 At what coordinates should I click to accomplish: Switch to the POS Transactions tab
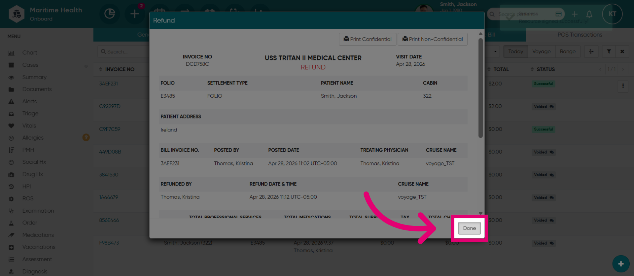click(x=580, y=35)
